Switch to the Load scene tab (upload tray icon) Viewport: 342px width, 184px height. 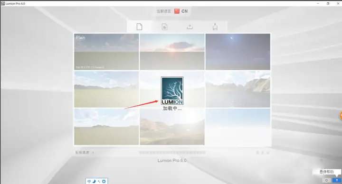[190, 27]
